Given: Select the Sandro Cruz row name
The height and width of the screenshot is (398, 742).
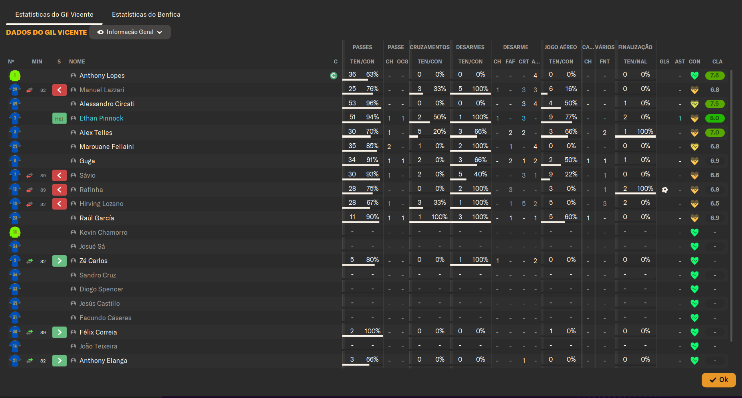Looking at the screenshot, I should [x=98, y=275].
